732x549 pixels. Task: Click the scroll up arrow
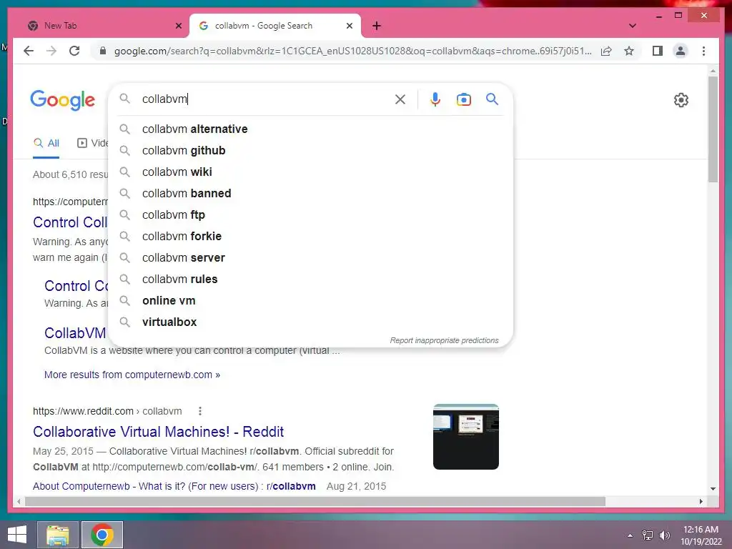713,71
